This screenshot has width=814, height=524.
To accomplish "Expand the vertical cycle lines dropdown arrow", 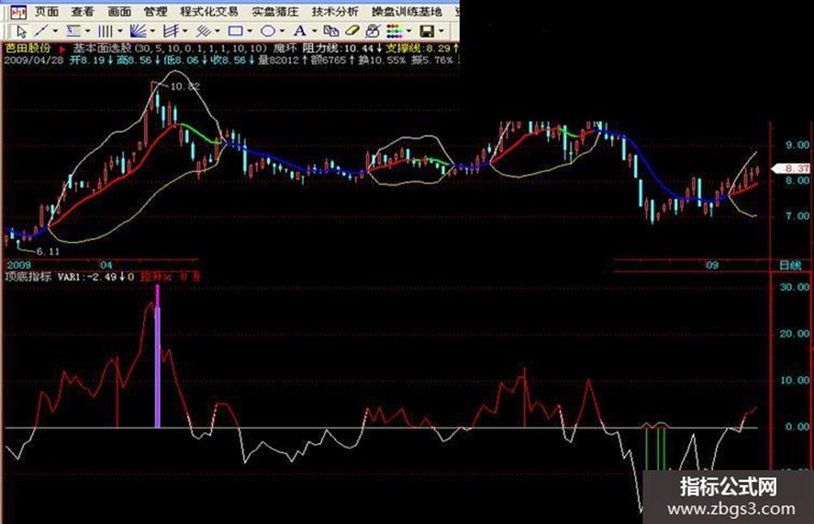I will 120,32.
